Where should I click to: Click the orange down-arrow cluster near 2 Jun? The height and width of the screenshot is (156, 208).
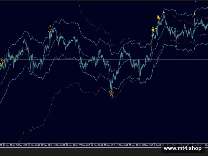click(x=158, y=17)
